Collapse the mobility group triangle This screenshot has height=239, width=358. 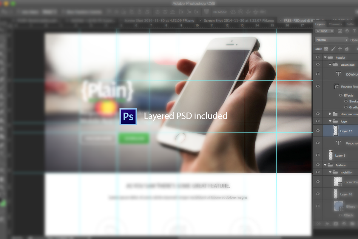click(x=330, y=172)
